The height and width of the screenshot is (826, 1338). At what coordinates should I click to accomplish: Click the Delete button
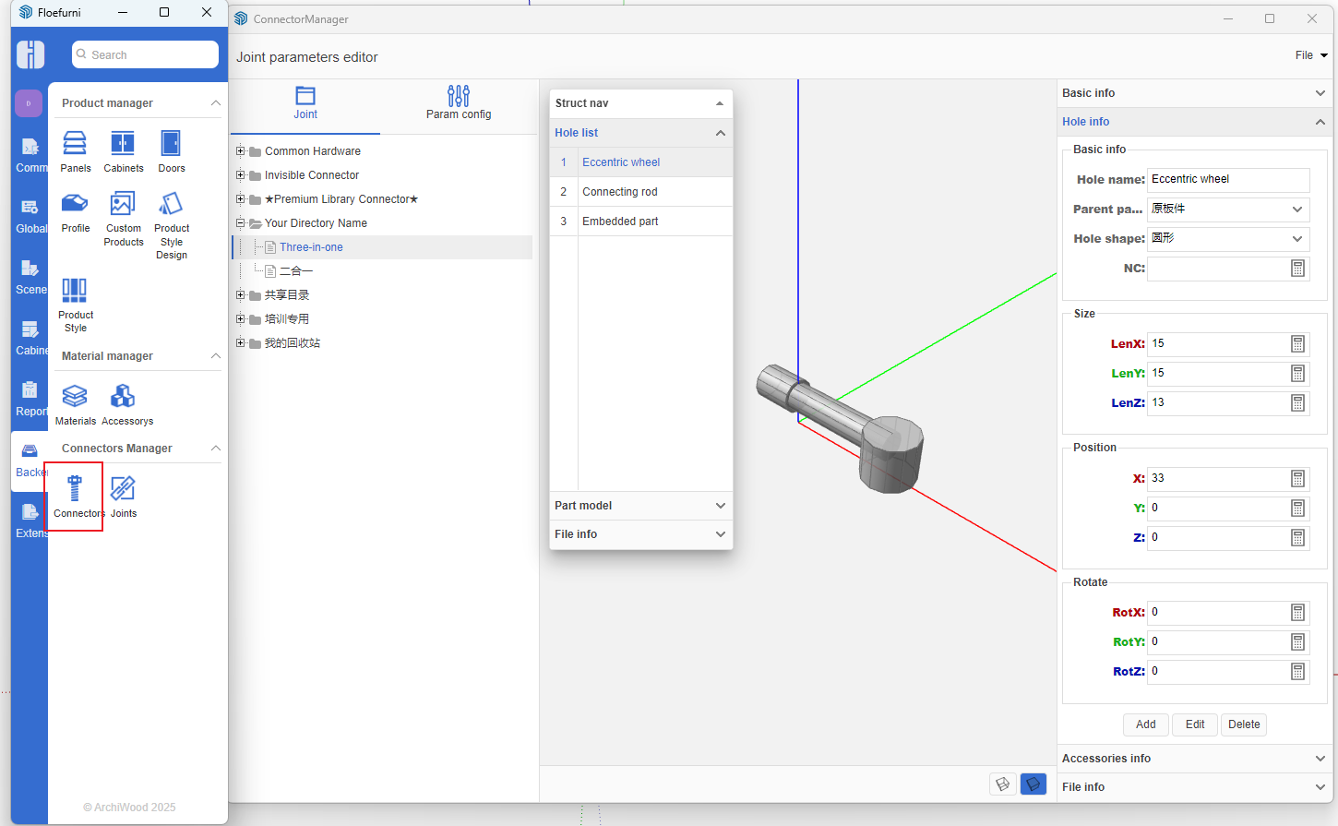click(x=1243, y=724)
